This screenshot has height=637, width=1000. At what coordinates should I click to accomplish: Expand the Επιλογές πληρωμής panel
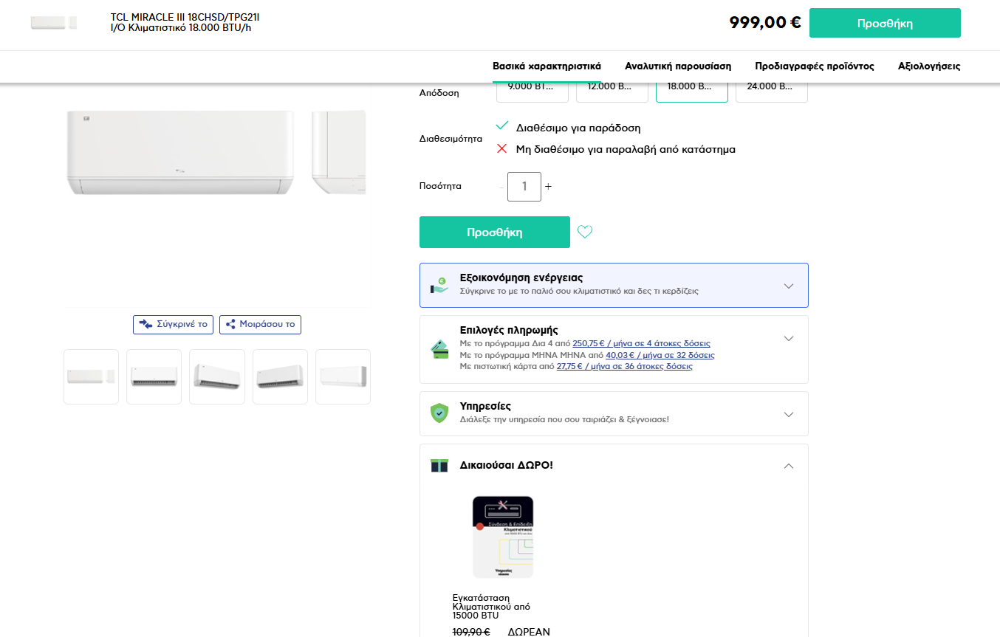(x=614, y=349)
